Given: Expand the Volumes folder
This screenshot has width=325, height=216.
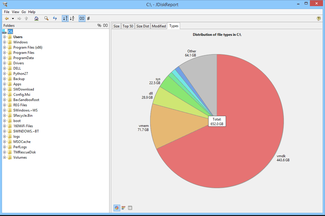Looking at the screenshot, I should pos(4,157).
